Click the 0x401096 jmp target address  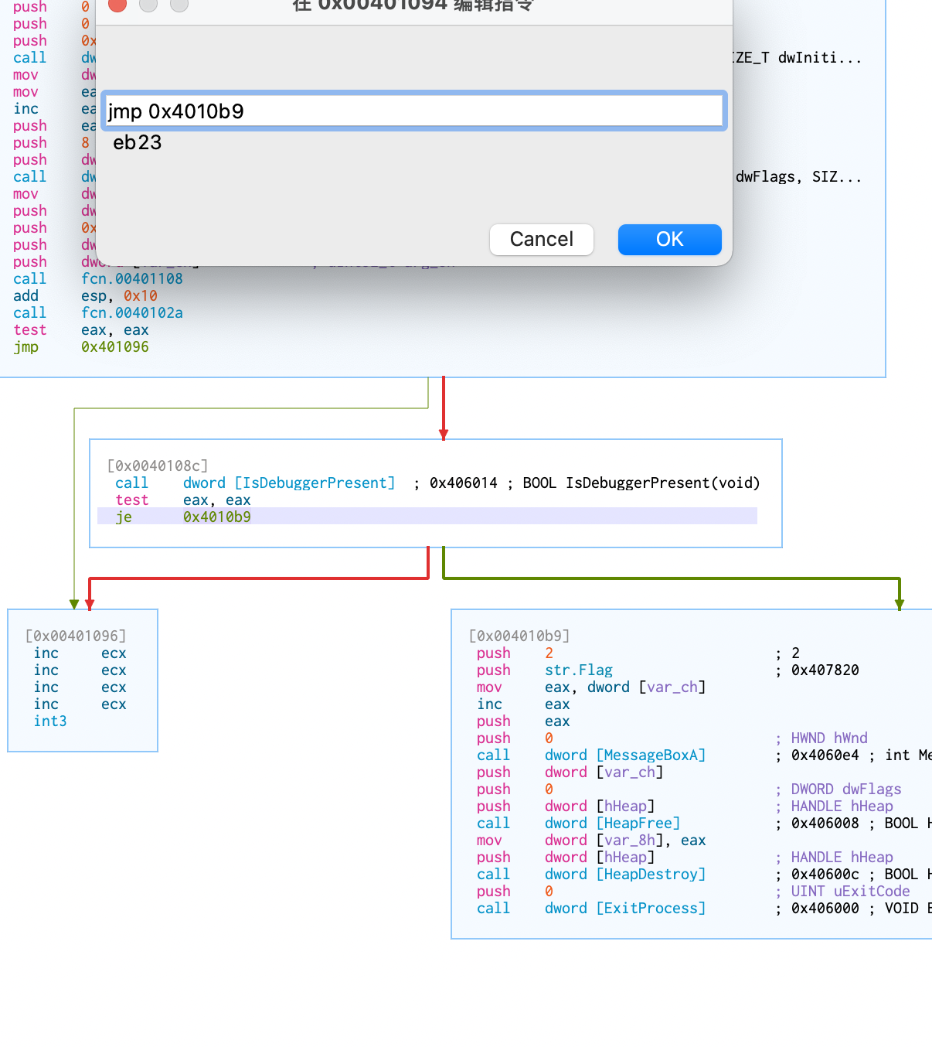tap(115, 346)
